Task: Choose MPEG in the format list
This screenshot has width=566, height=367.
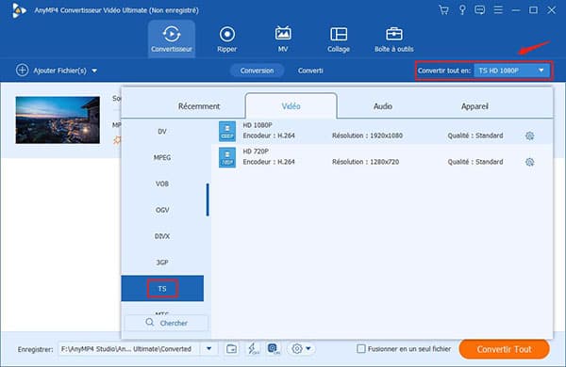Action: (162, 157)
